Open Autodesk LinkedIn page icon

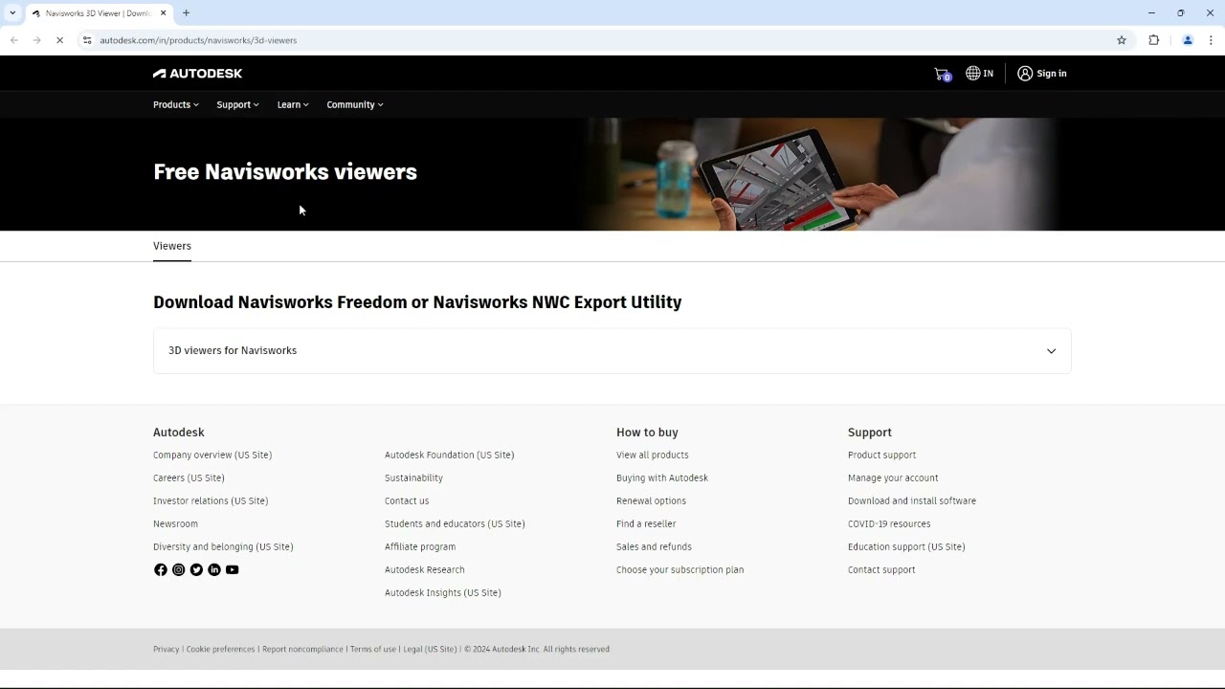[214, 570]
